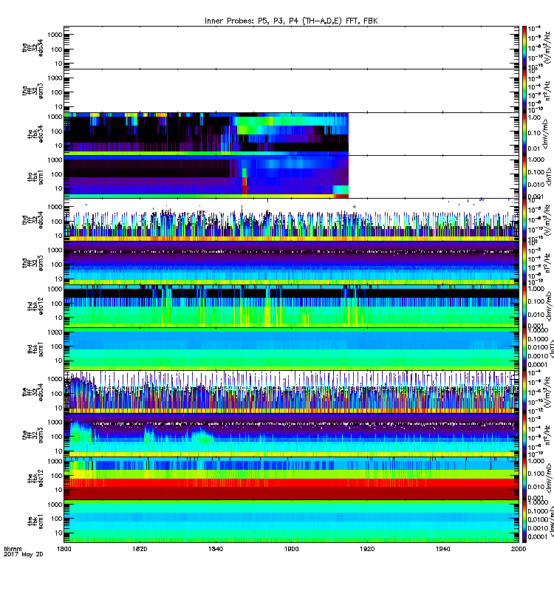Click the '100' tick of tha fbk scm1 axis
Image resolution: width=554 pixels, height=591 pixels.
[57, 174]
